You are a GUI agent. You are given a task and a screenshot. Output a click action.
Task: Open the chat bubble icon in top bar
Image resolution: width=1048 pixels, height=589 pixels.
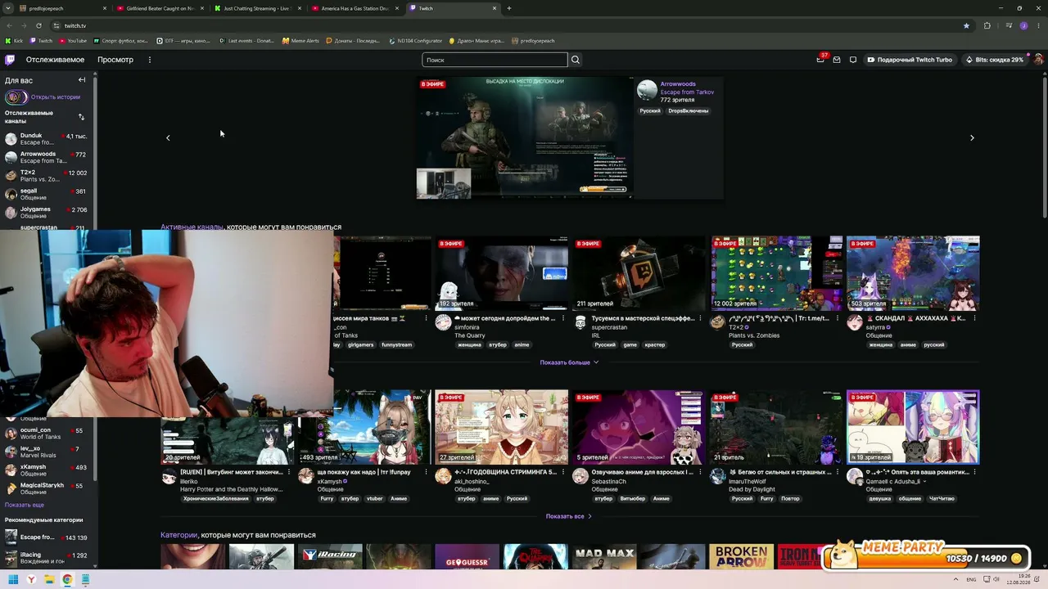pyautogui.click(x=853, y=60)
